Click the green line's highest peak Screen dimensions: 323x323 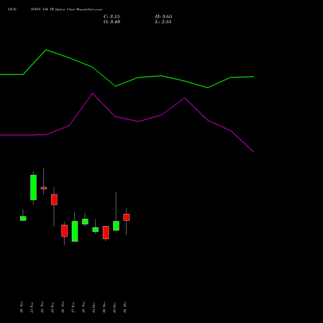pos(46,50)
